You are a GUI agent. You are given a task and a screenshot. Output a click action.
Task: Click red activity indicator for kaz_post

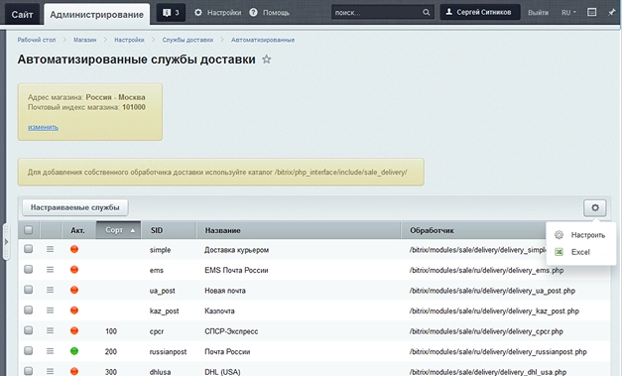point(74,310)
